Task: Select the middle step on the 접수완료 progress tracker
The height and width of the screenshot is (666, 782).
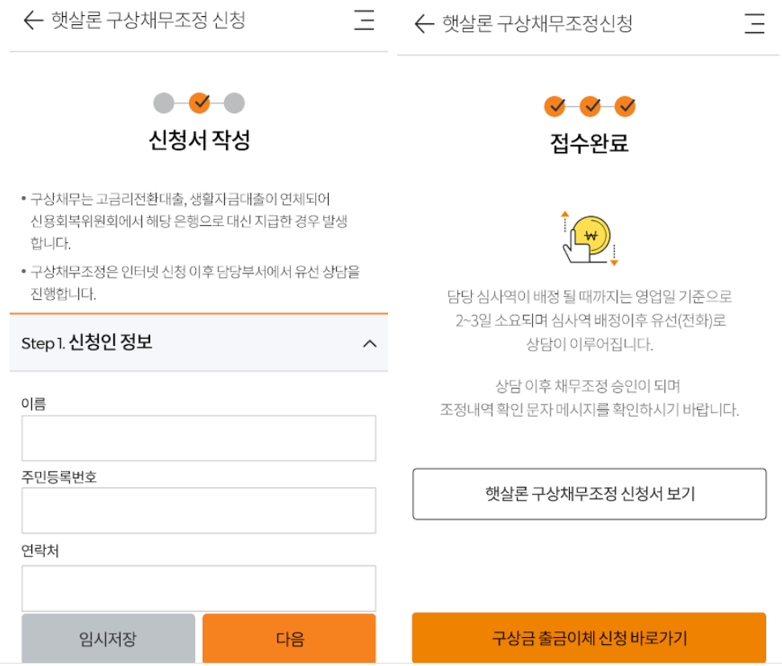Action: [590, 105]
